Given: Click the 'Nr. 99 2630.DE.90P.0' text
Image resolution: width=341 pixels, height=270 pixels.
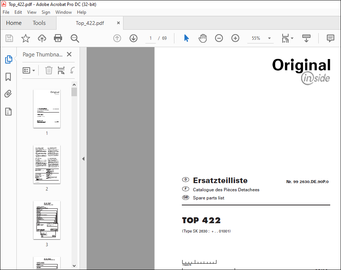Looking at the screenshot, I should pos(307,182).
